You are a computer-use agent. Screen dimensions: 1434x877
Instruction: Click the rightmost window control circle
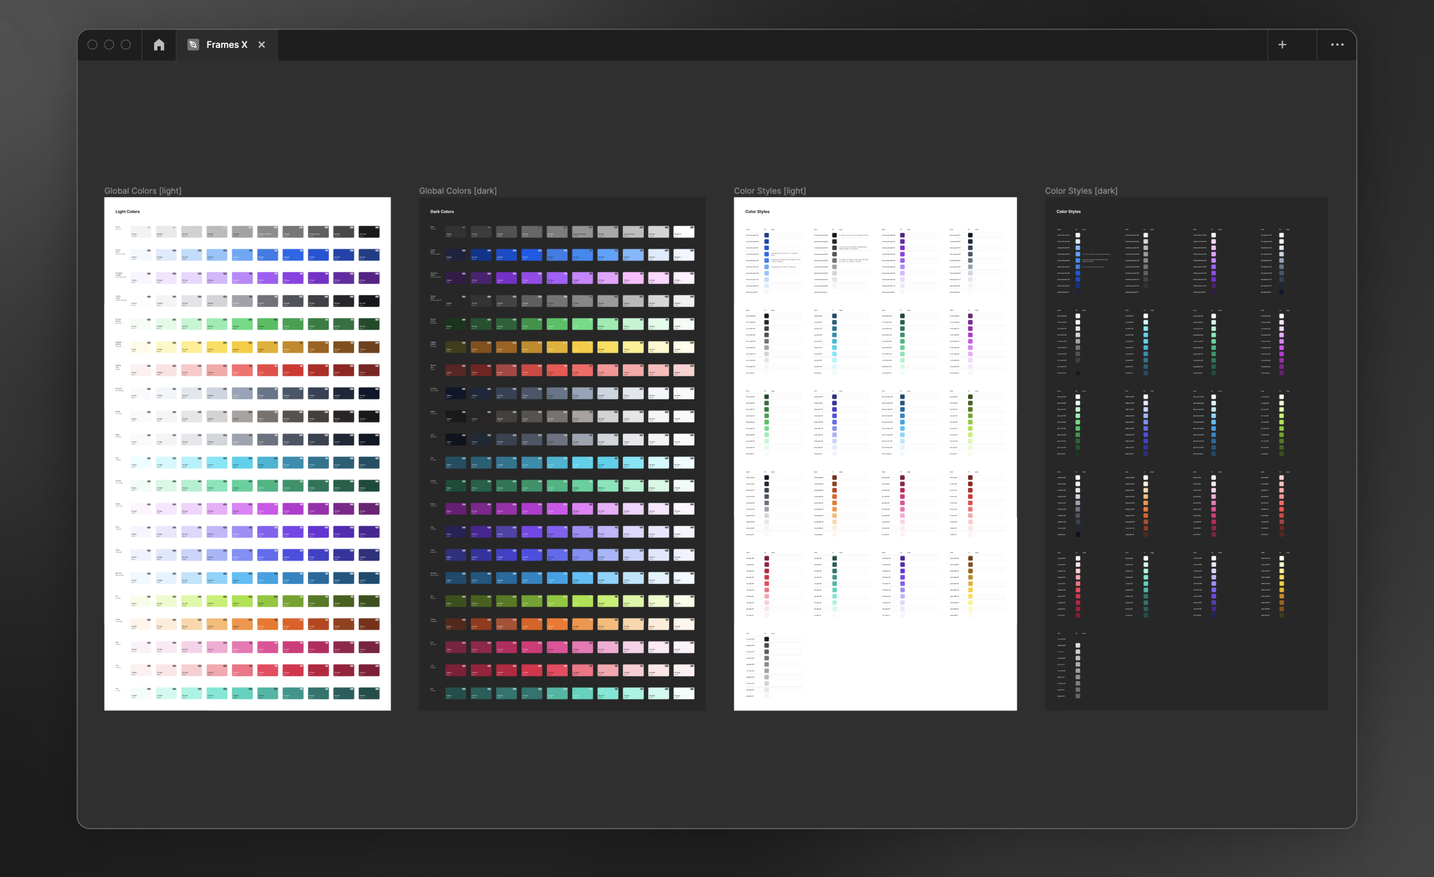(x=126, y=45)
